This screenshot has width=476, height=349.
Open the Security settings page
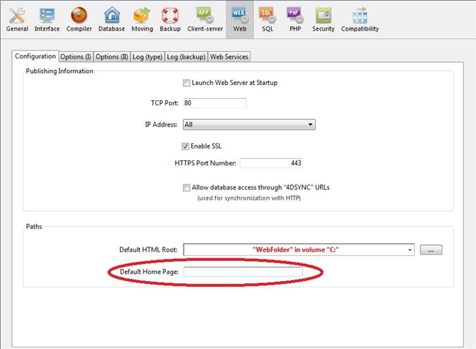click(323, 18)
